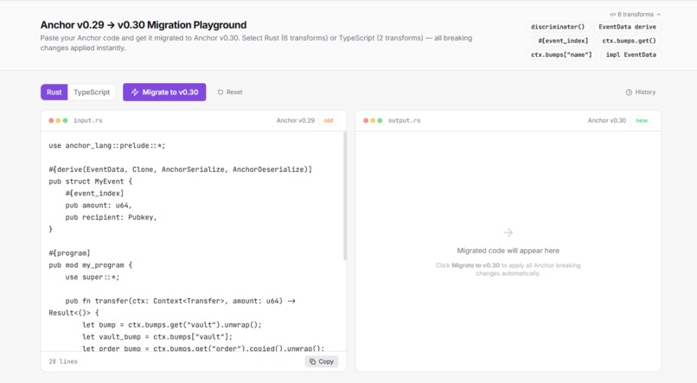Click the 'use super::*;' code line
Screen dimensions: 697x383
(93, 278)
